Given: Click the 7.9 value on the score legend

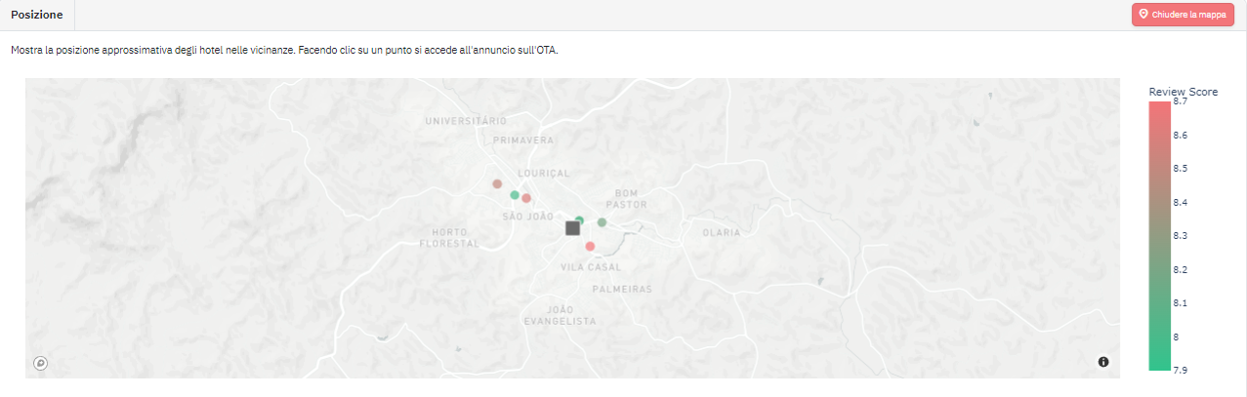Looking at the screenshot, I should point(1181,370).
